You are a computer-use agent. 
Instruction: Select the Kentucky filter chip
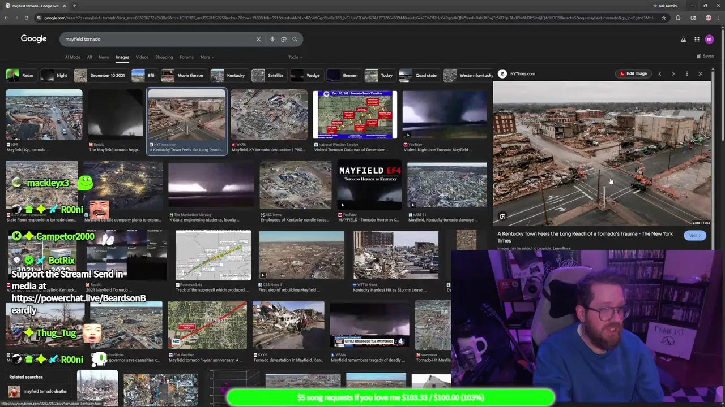point(228,75)
